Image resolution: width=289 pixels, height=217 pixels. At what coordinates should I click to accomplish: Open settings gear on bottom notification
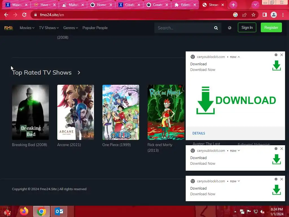276,179
